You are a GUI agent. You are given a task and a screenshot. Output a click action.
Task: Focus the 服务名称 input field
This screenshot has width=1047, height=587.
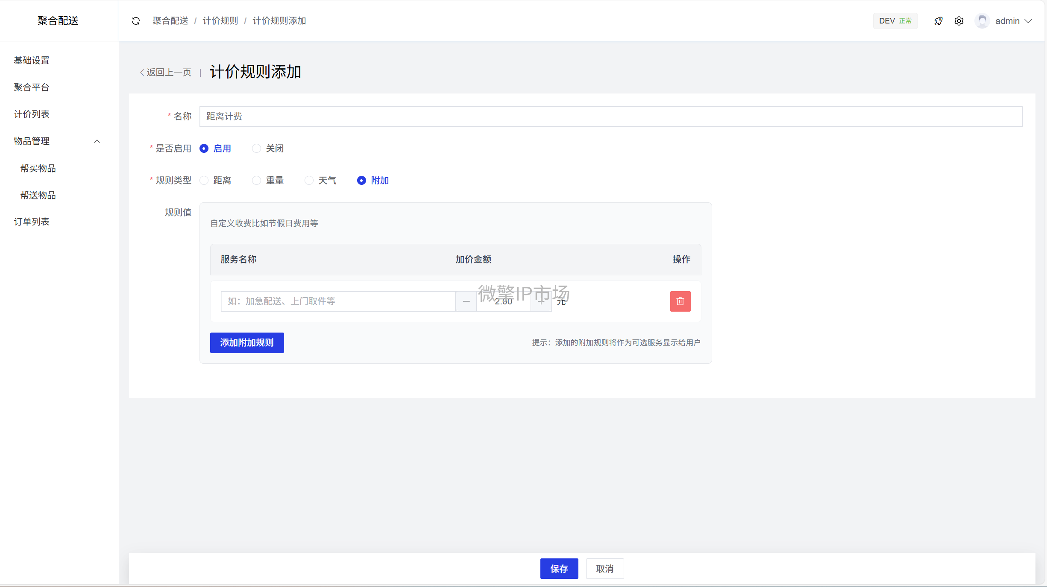(337, 301)
